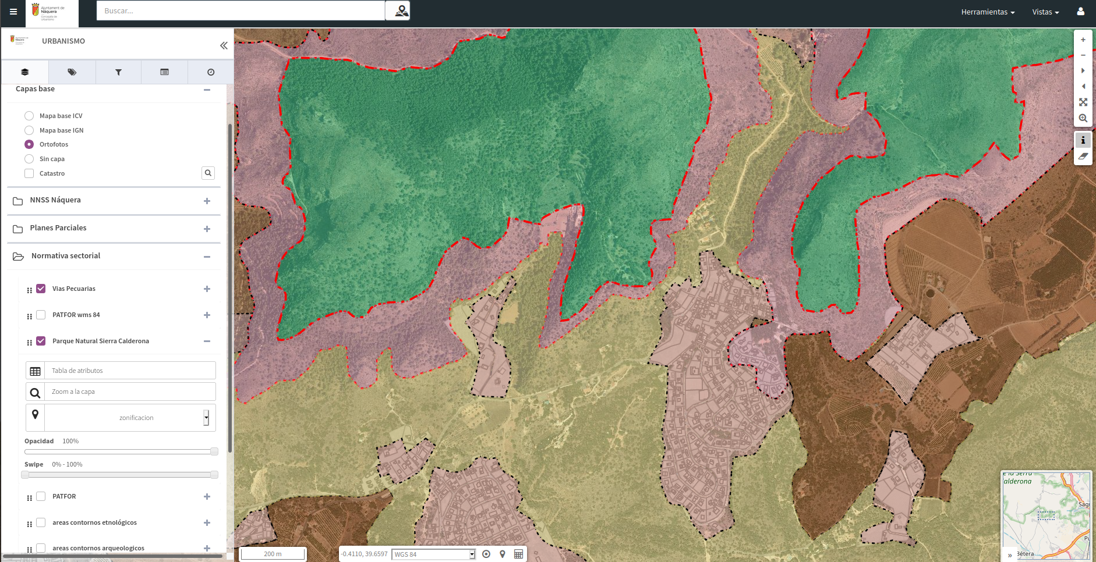The image size is (1096, 562).
Task: Open the calculator icon in bottom bar
Action: [x=518, y=554]
